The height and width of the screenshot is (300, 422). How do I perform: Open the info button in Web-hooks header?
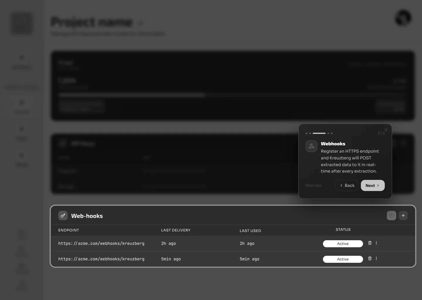click(392, 216)
